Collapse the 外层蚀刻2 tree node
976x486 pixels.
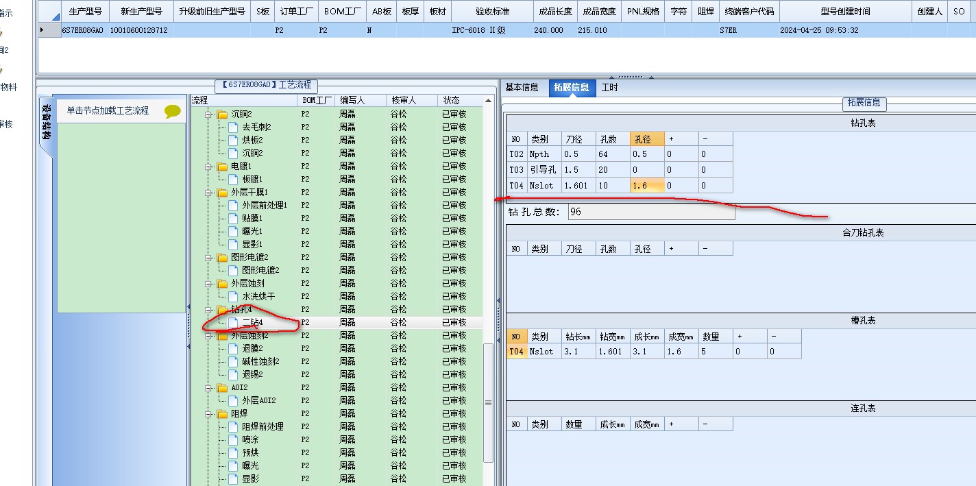point(209,336)
